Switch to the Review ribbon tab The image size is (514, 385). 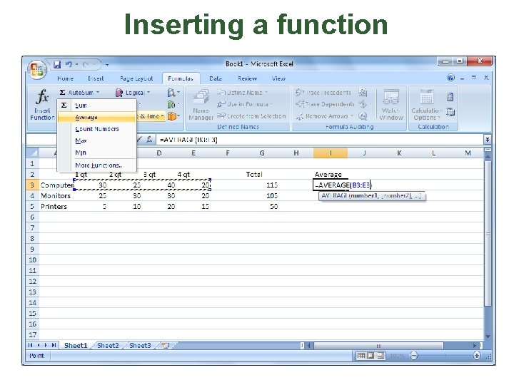click(x=247, y=78)
